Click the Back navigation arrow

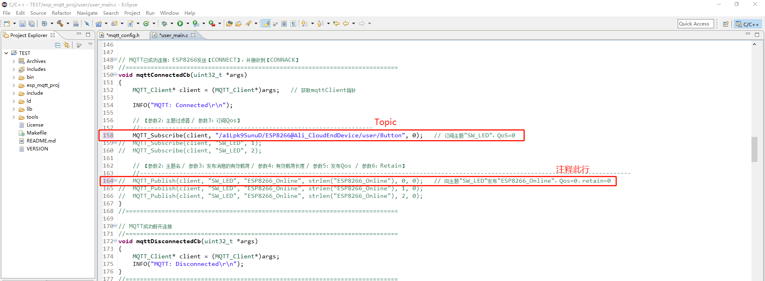[346, 23]
